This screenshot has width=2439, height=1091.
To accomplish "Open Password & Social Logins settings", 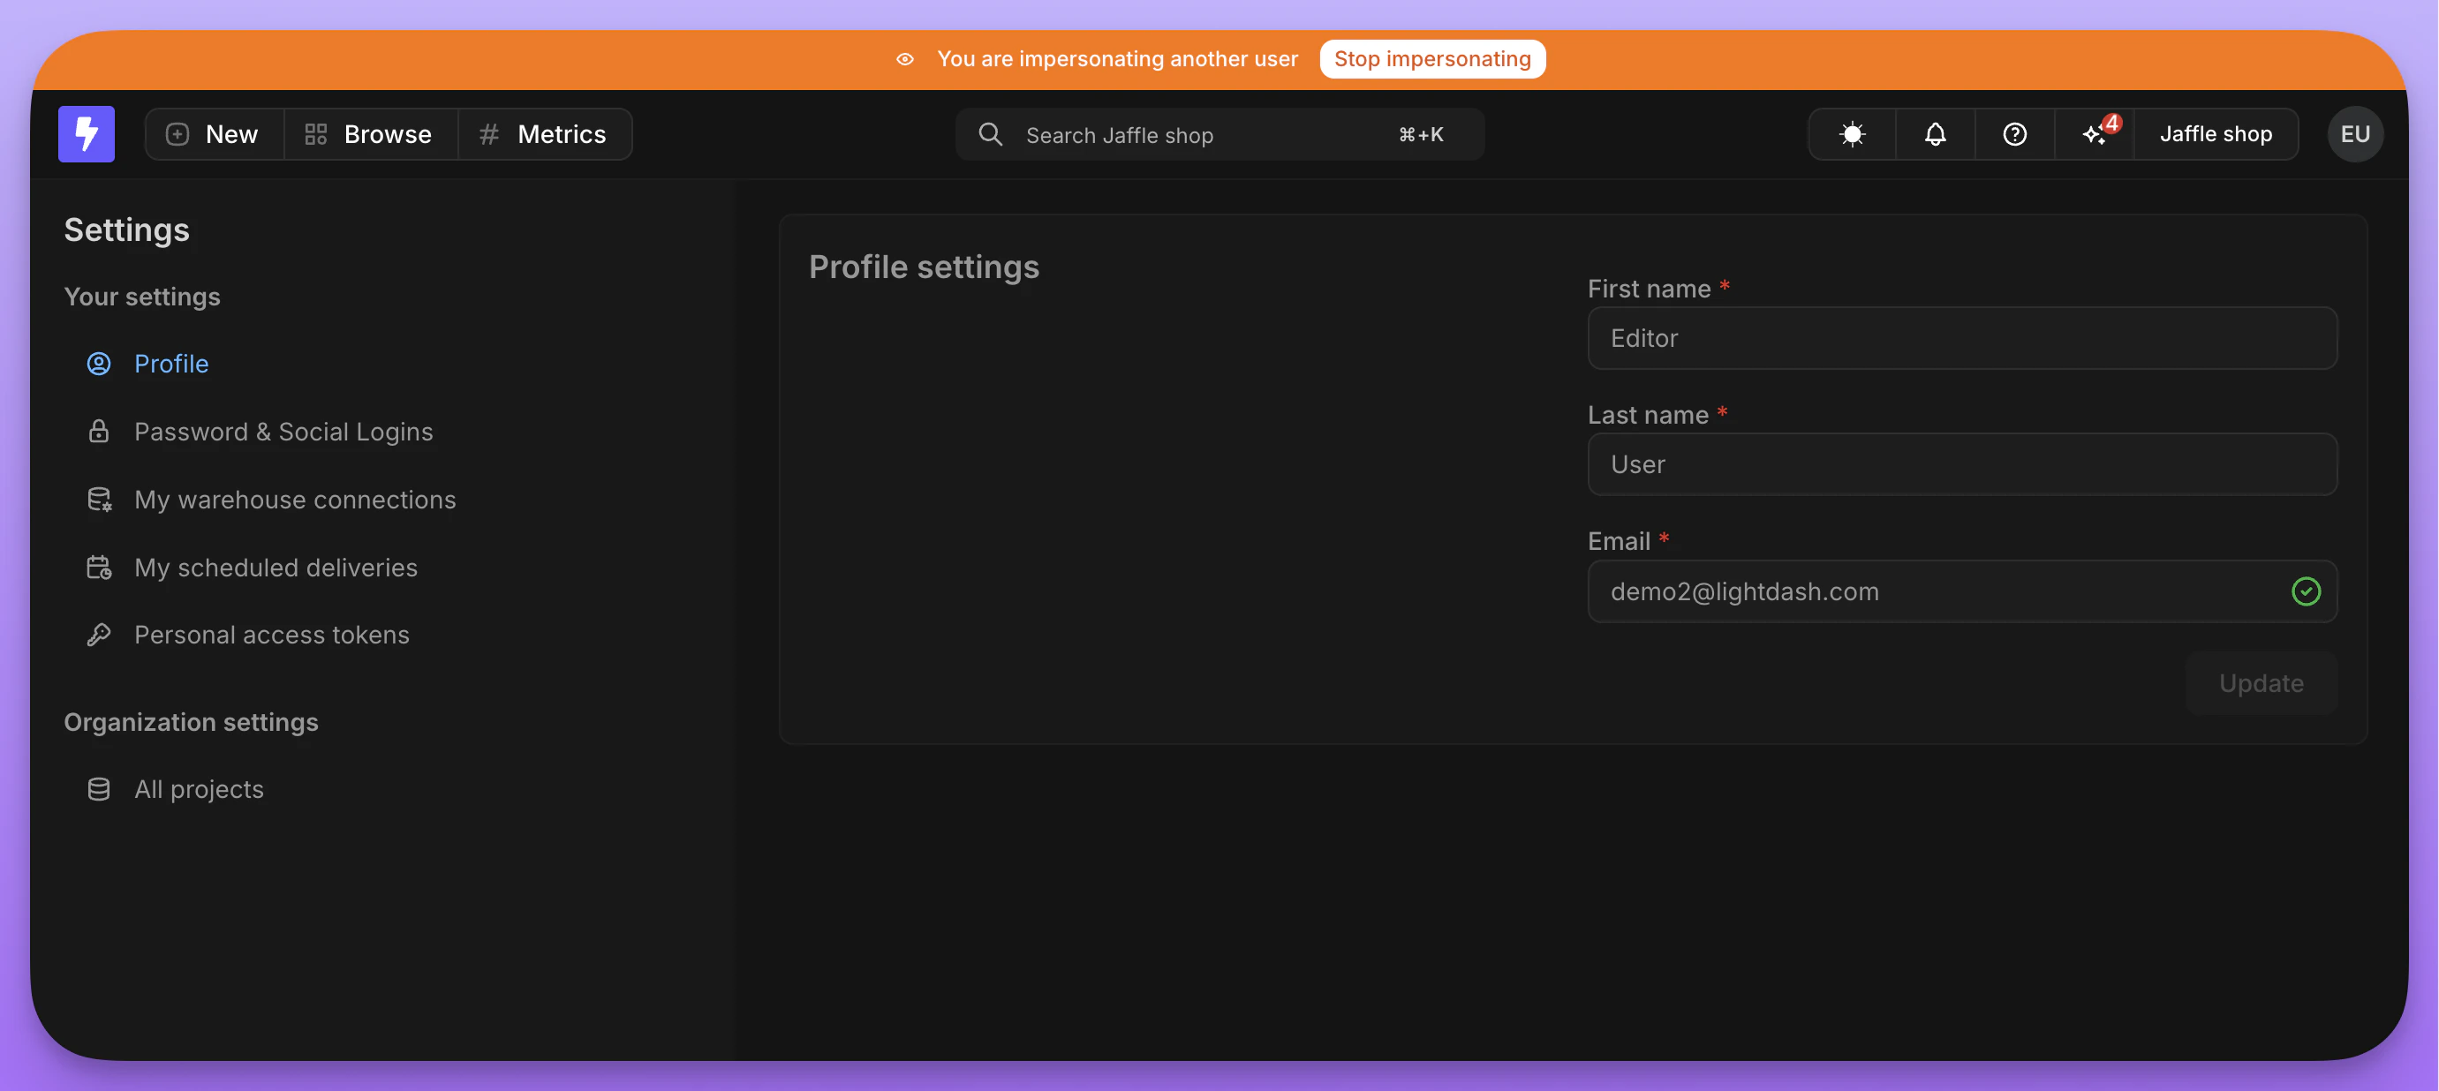I will [x=283, y=432].
